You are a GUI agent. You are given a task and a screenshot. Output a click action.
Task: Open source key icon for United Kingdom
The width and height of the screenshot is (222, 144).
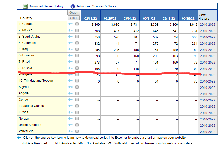[x=70, y=125]
